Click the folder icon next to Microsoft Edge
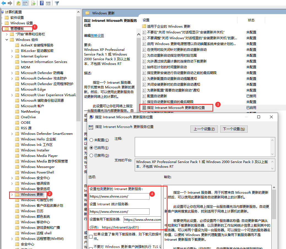The height and width of the screenshot is (249, 286). coord(17,90)
